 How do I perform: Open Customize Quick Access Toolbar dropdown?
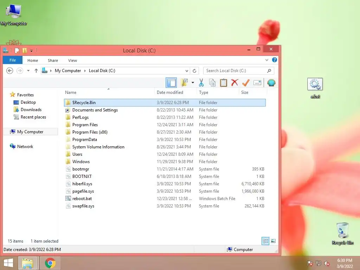pos(31,51)
